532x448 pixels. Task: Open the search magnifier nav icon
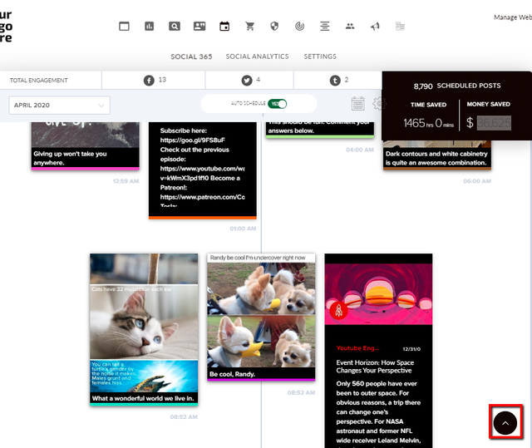pyautogui.click(x=175, y=26)
